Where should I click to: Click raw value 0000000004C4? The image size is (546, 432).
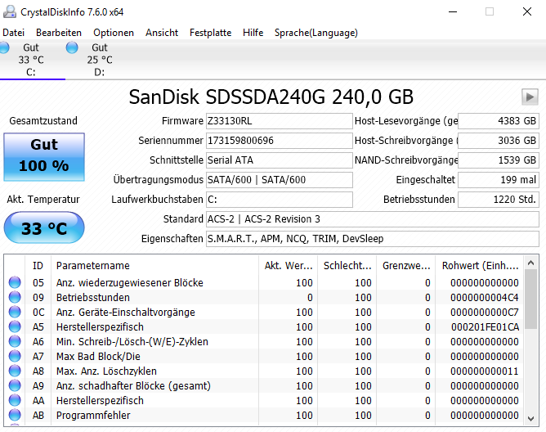[x=485, y=298]
